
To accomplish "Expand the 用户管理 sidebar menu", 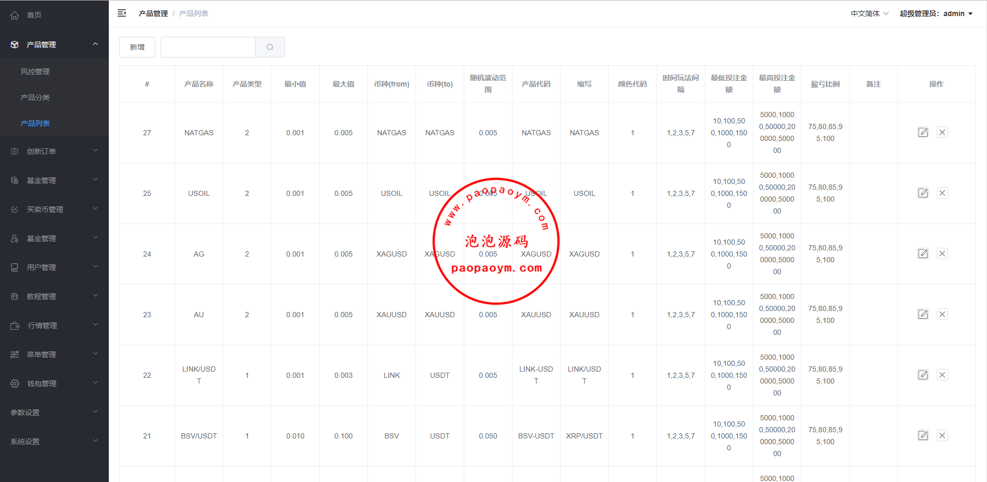I will (x=54, y=267).
